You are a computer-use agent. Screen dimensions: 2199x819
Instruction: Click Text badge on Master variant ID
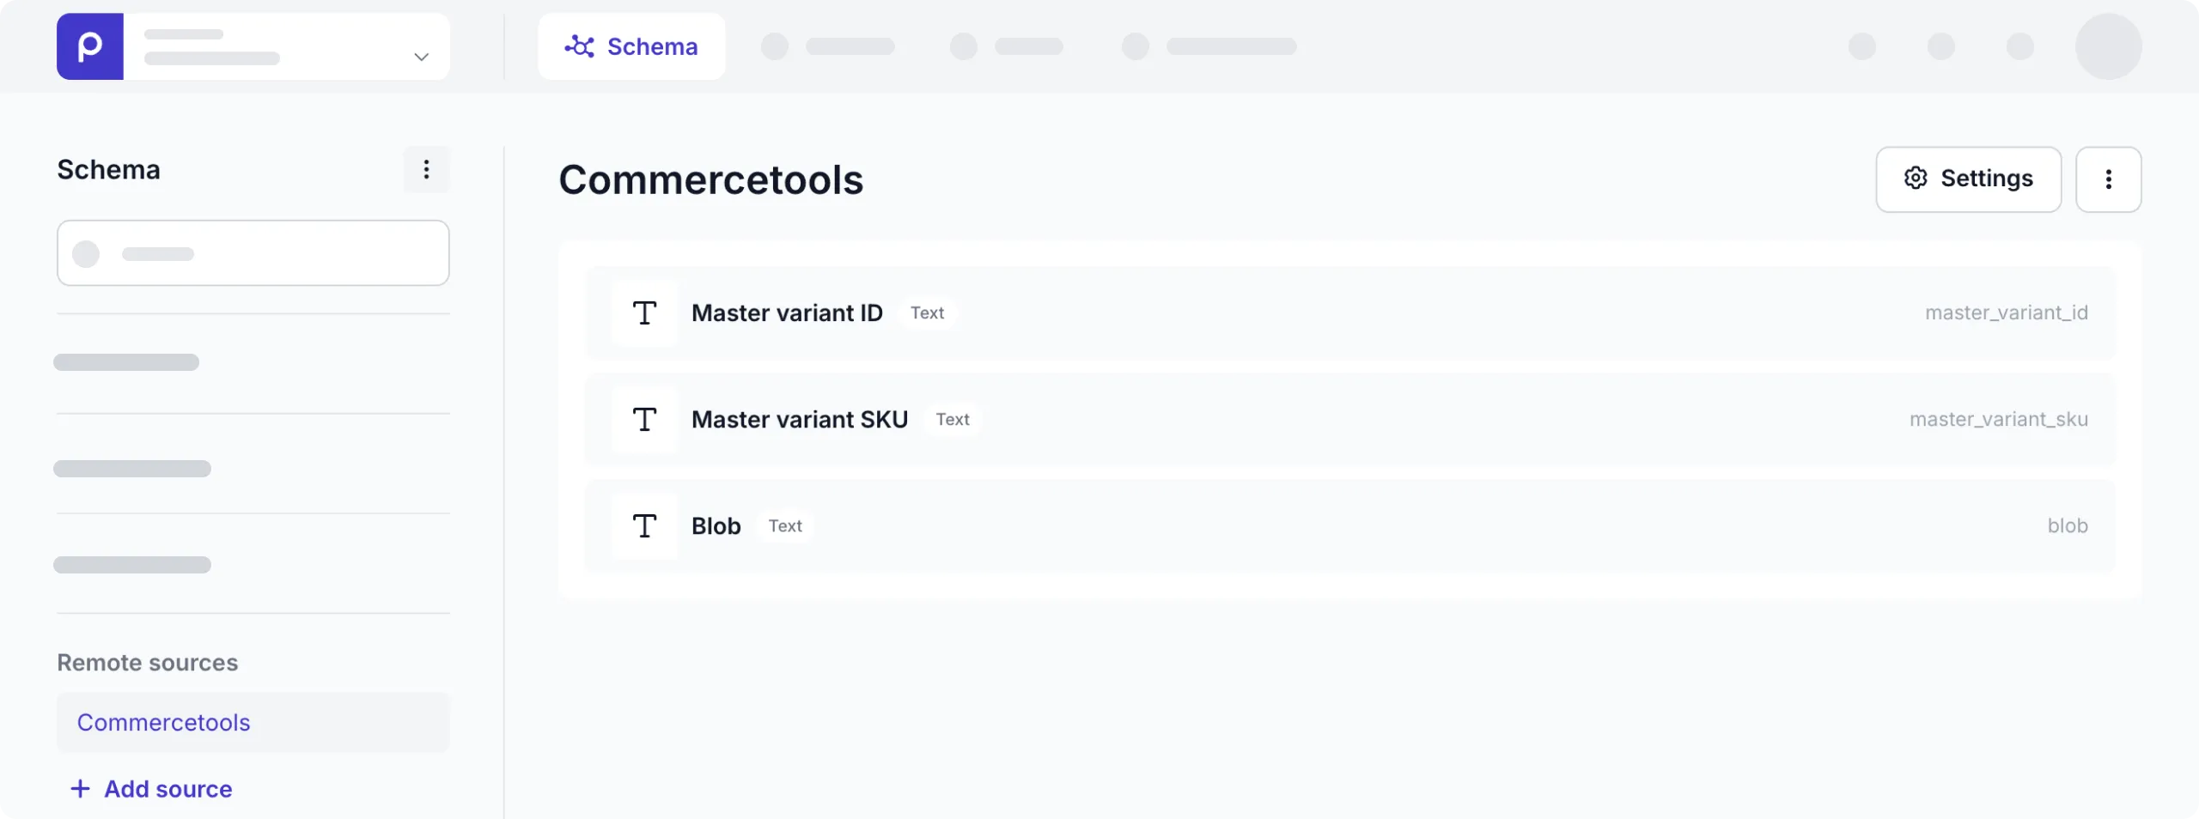(928, 312)
